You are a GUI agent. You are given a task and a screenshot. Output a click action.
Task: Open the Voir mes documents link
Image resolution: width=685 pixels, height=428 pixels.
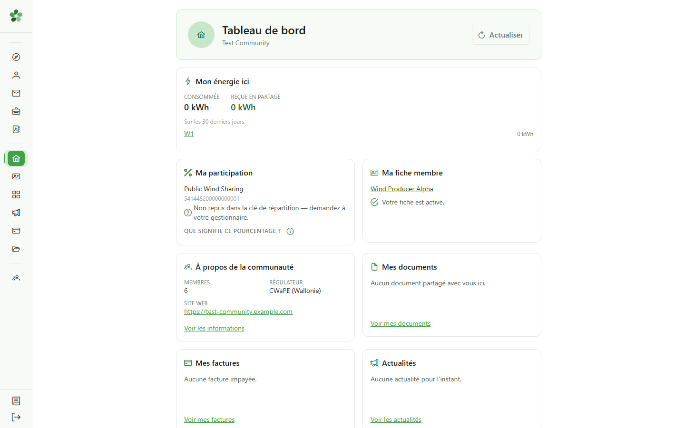(x=401, y=323)
